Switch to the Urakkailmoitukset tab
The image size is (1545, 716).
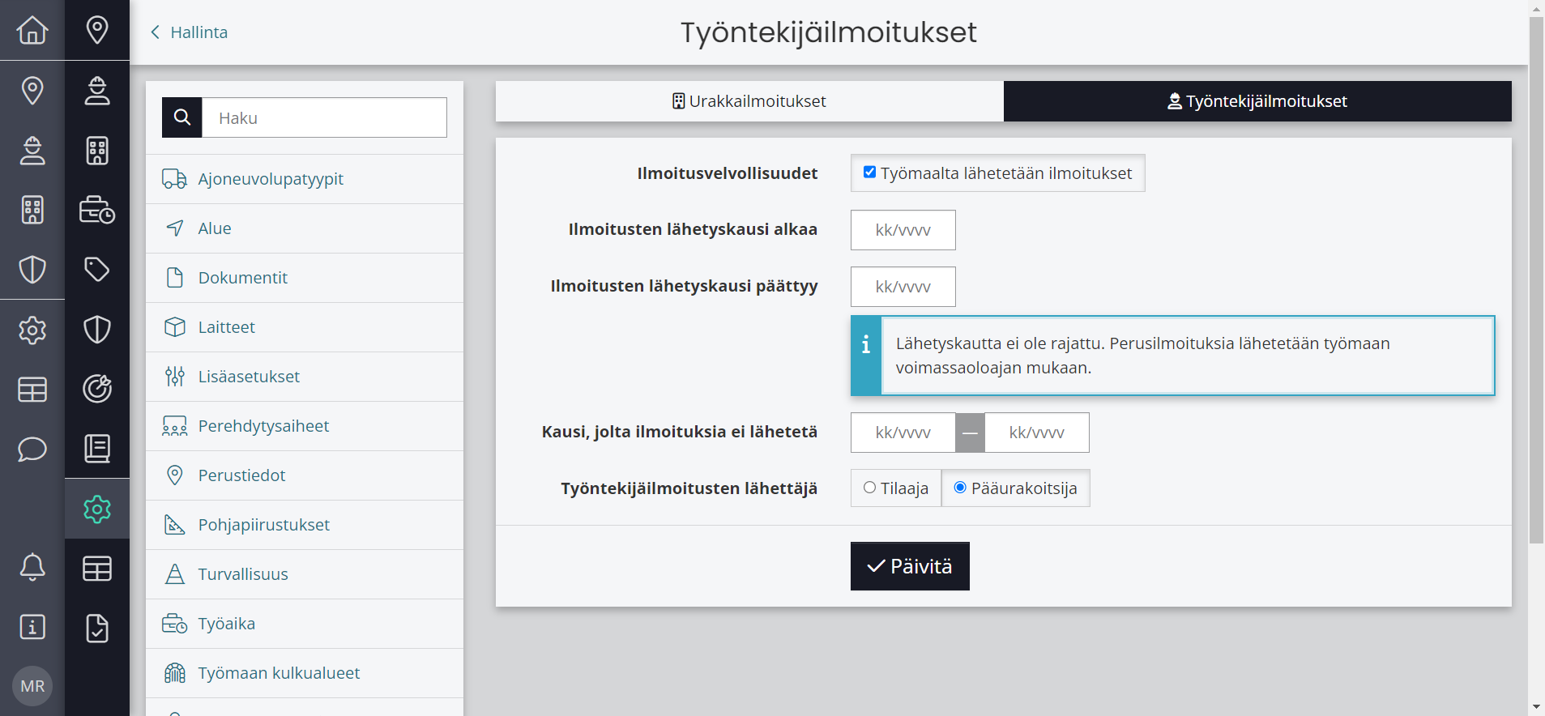(749, 101)
